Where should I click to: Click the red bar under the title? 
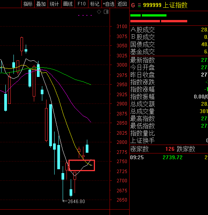pyautogui.click(x=159, y=21)
